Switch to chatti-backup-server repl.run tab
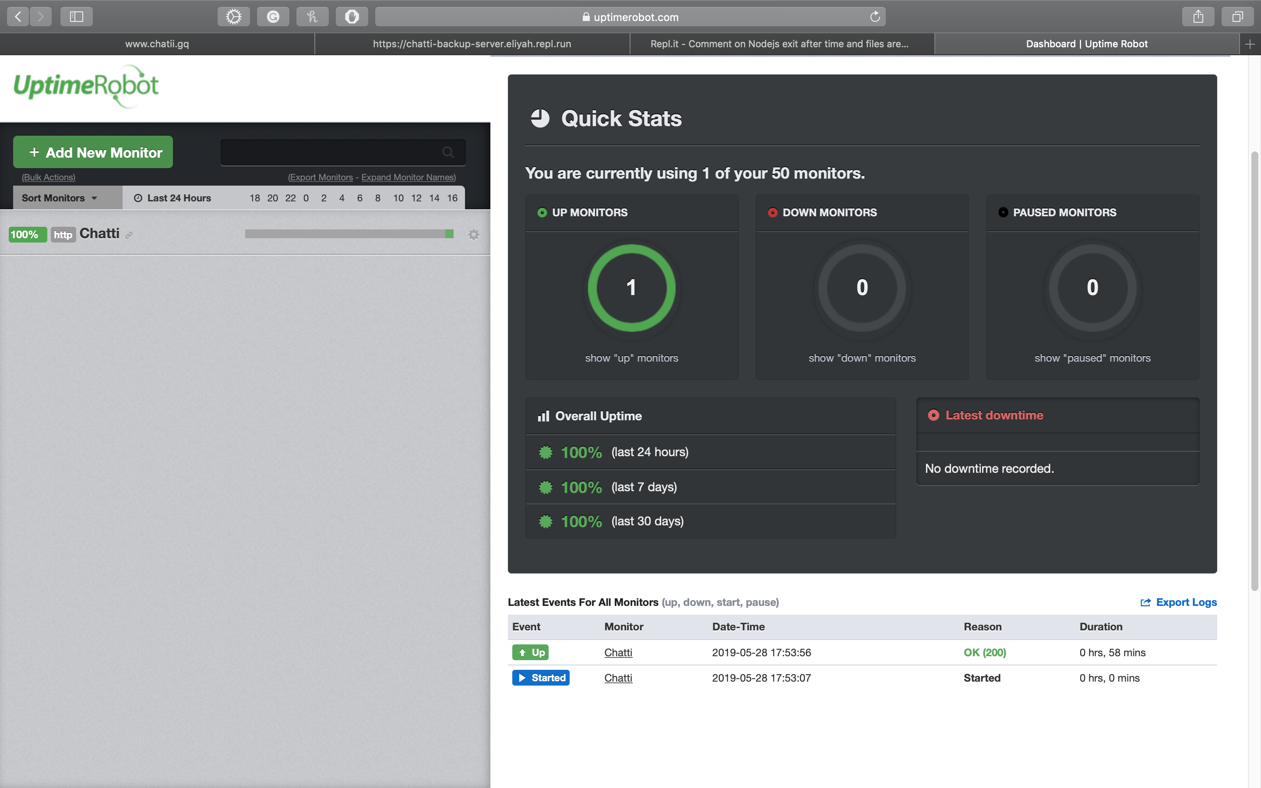 click(472, 44)
